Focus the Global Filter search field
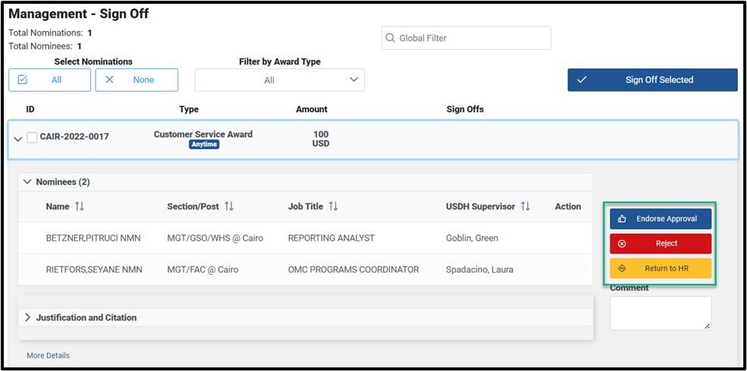The height and width of the screenshot is (371, 747). coord(466,38)
